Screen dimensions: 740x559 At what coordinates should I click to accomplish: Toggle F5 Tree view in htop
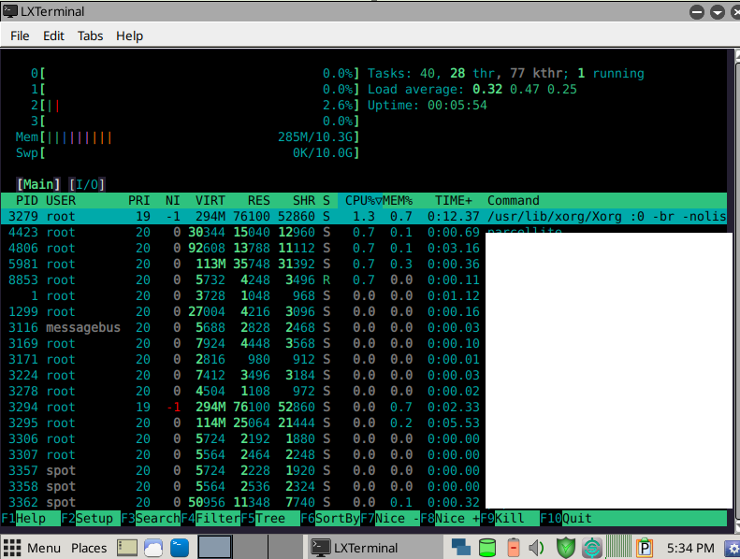269,518
